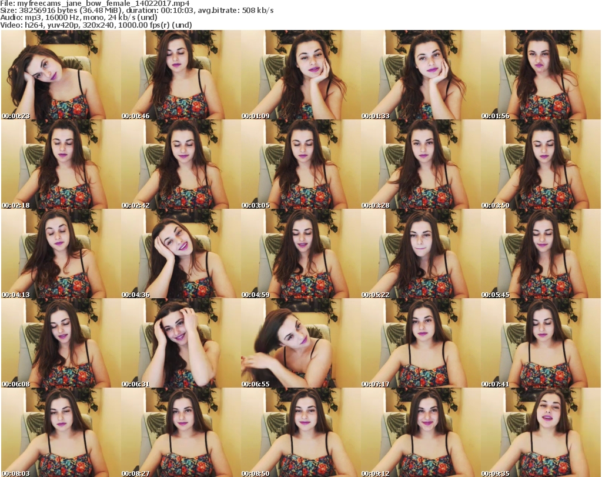
Task: Choose the thumbnail stamped 00:06:08
Action: point(61,343)
